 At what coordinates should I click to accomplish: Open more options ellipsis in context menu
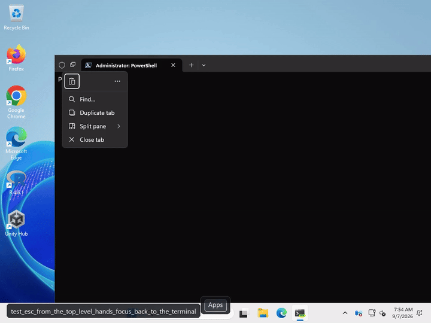click(x=117, y=81)
